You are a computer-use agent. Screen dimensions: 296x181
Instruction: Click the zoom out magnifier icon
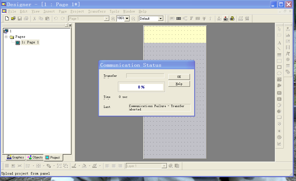[x=133, y=19]
